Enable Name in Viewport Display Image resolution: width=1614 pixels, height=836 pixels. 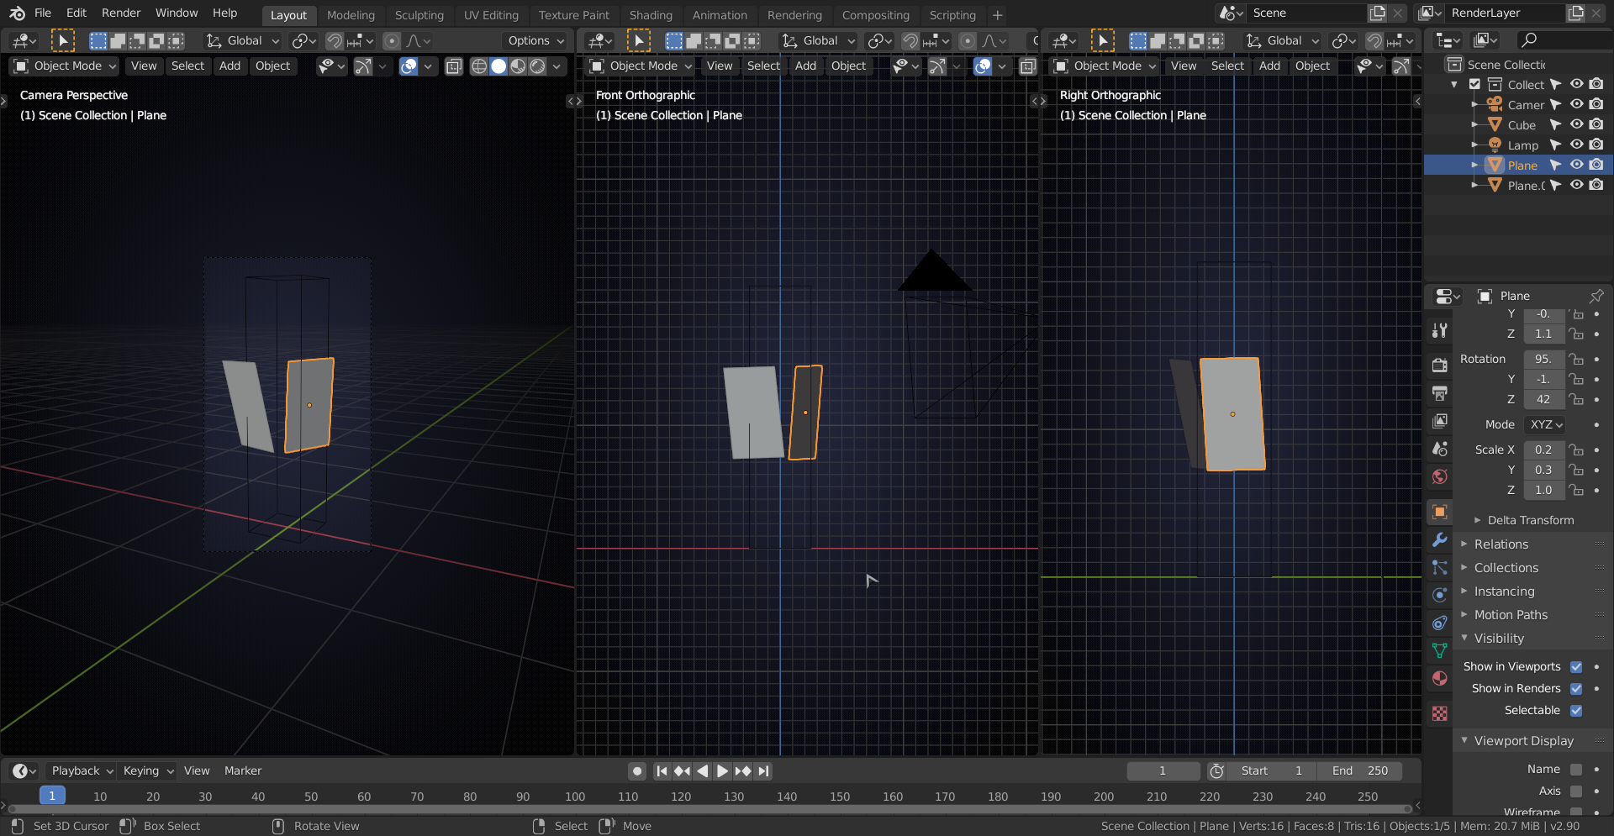pyautogui.click(x=1576, y=770)
